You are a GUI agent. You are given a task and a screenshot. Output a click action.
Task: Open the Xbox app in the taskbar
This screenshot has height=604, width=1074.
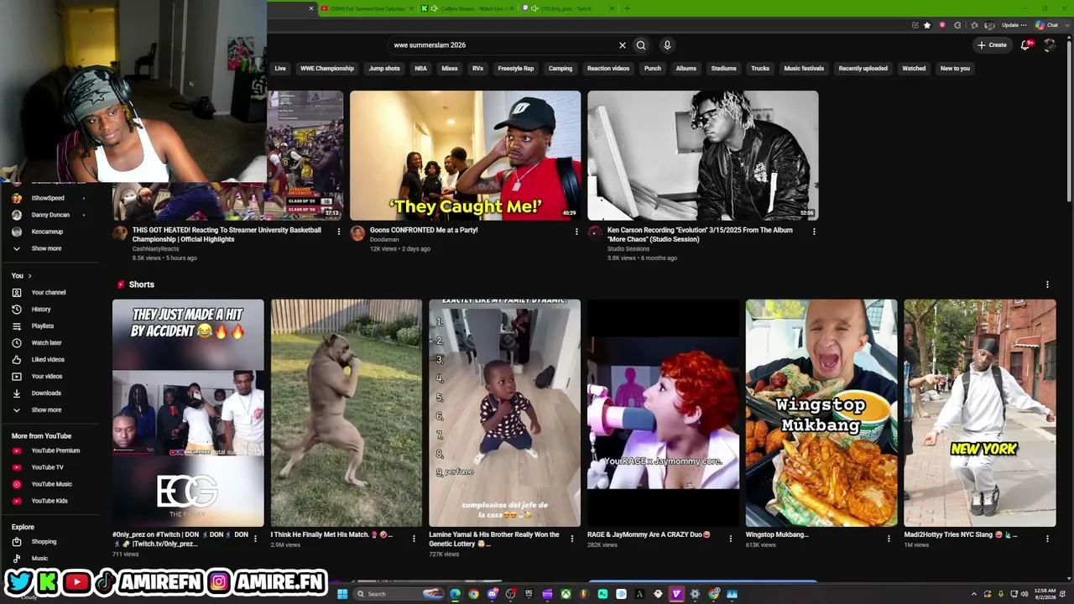[x=566, y=594]
